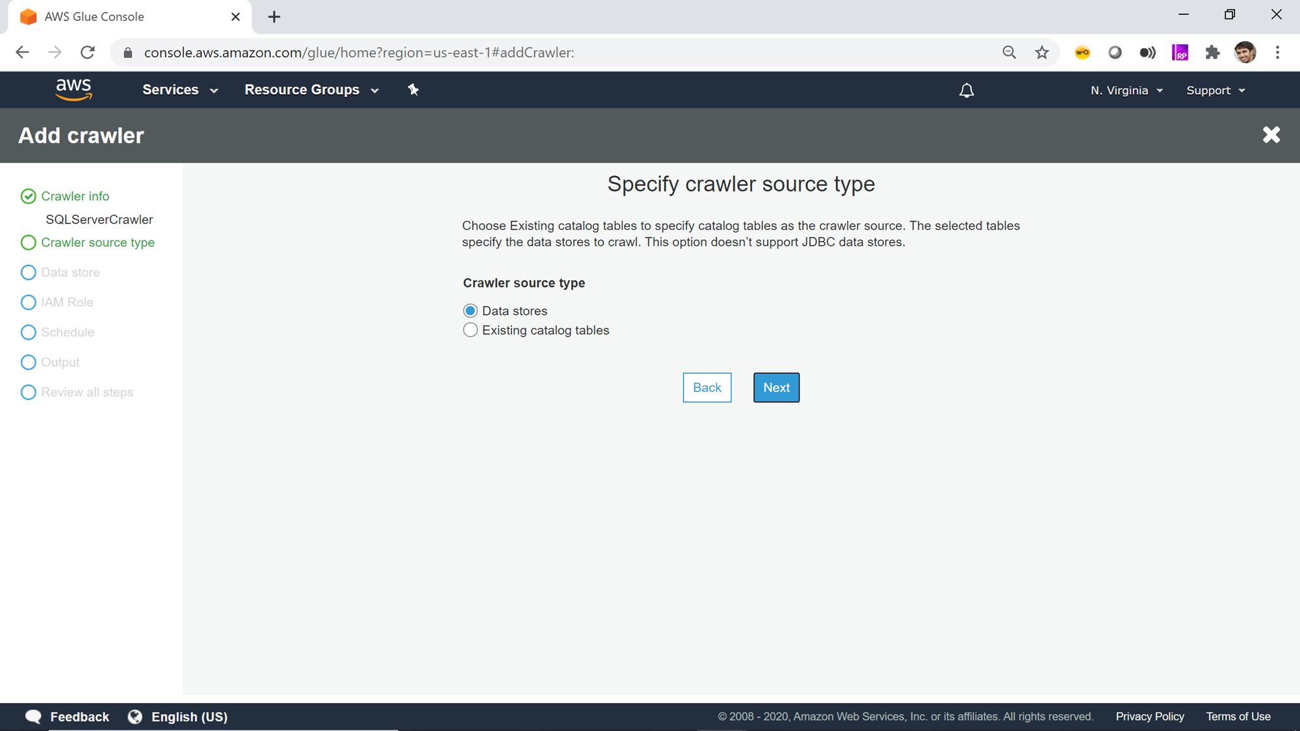1300x731 pixels.
Task: Expand the Resource Groups dropdown
Action: coord(311,90)
